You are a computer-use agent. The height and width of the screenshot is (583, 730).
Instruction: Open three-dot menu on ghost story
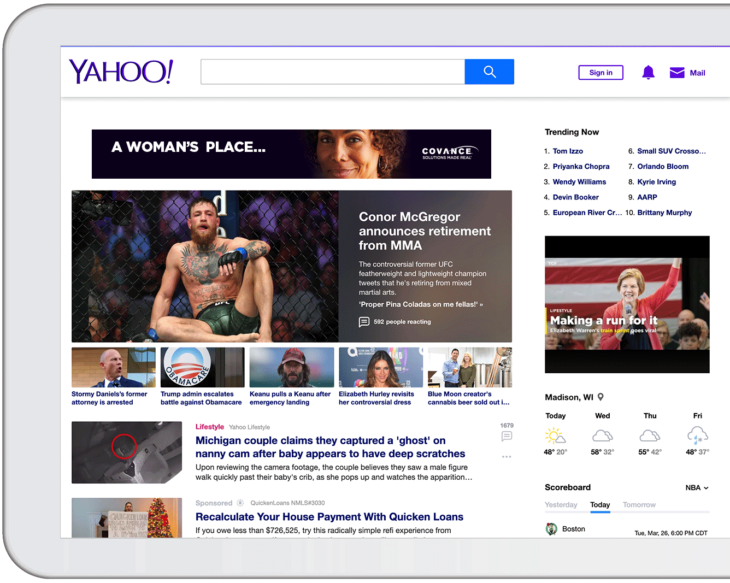tap(507, 456)
